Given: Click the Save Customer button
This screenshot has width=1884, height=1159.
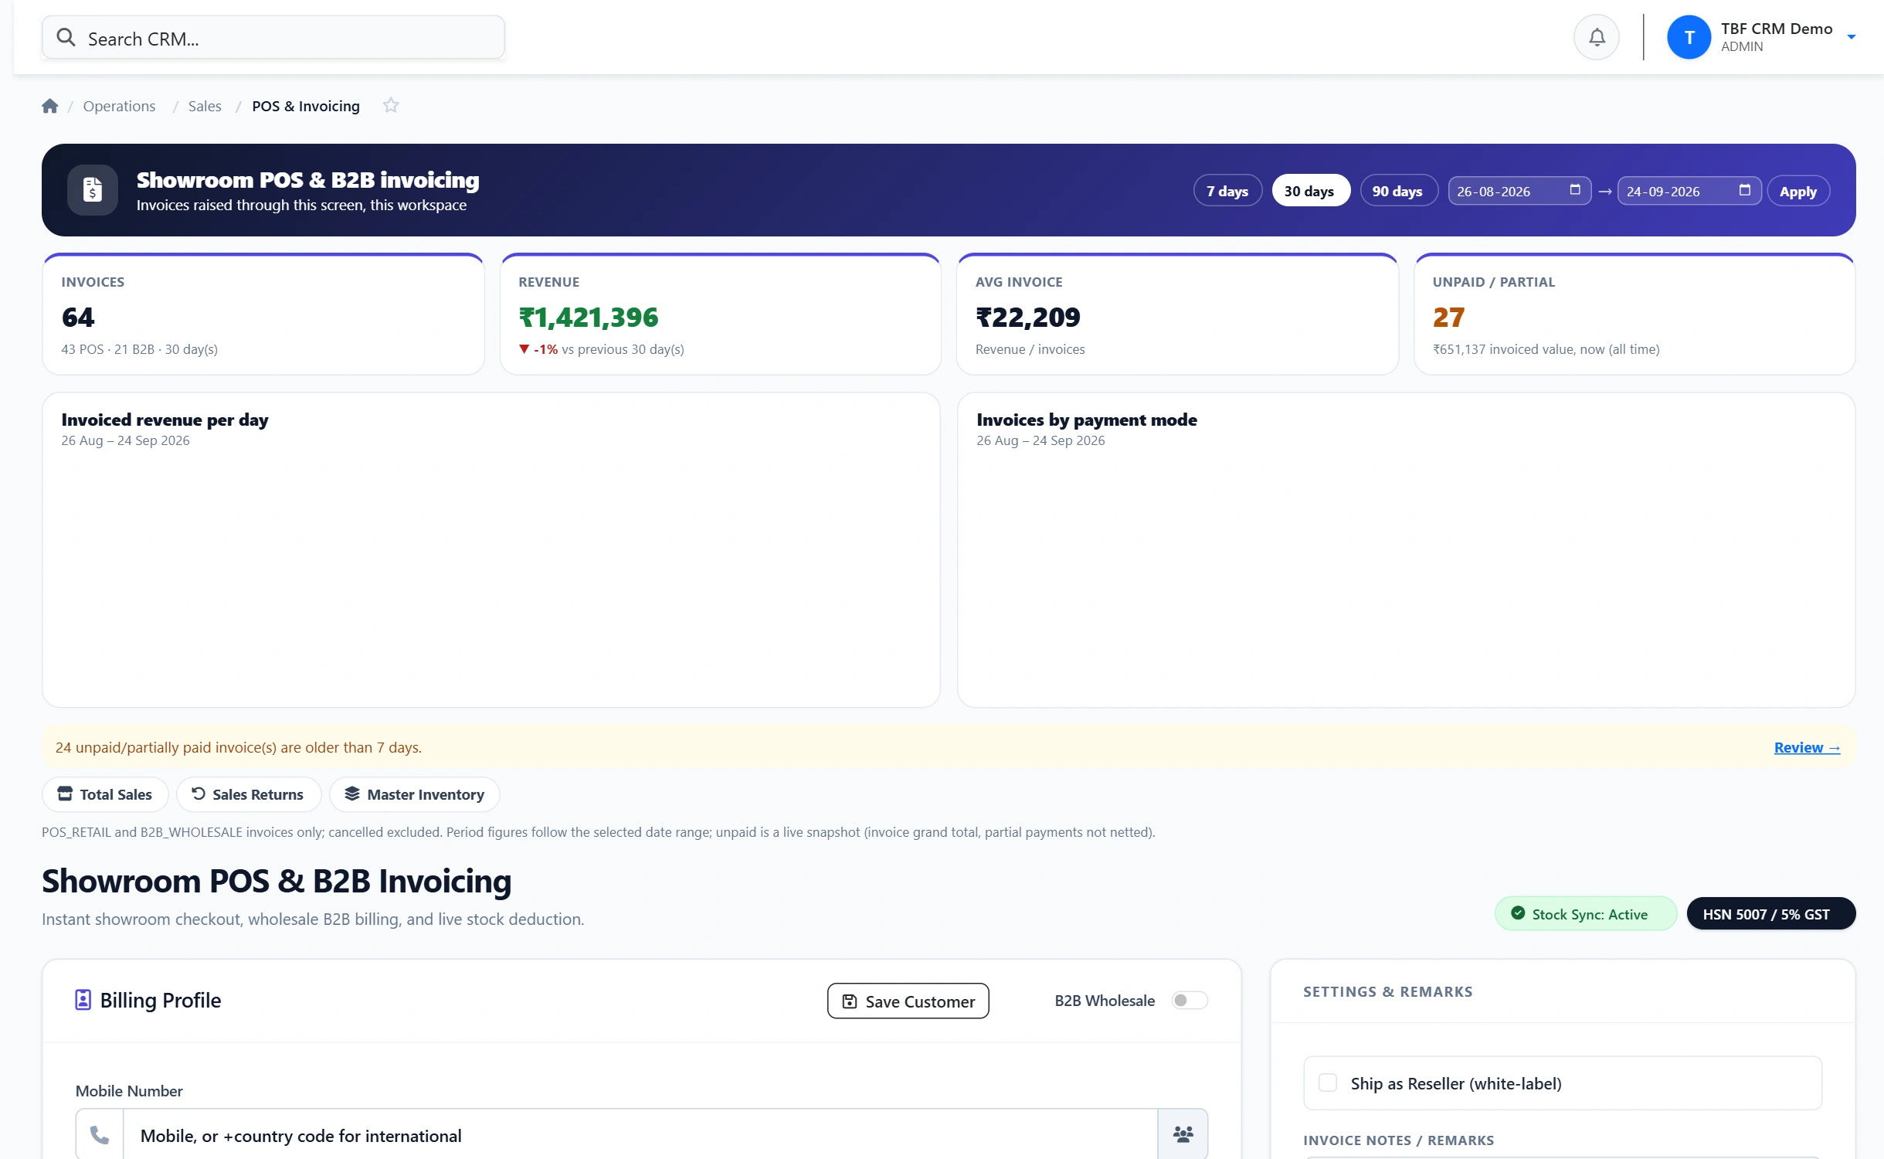Looking at the screenshot, I should point(908,1001).
